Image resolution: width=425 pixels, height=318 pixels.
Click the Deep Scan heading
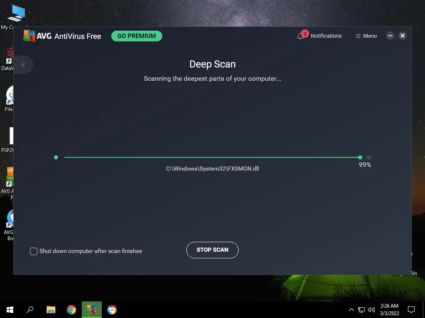[212, 64]
